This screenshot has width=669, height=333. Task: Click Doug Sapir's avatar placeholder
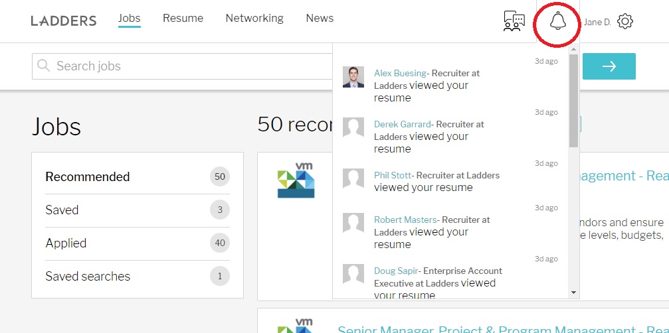coord(353,274)
